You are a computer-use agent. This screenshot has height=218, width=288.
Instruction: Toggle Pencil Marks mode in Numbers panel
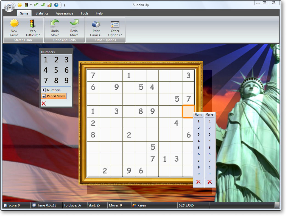[x=54, y=96]
